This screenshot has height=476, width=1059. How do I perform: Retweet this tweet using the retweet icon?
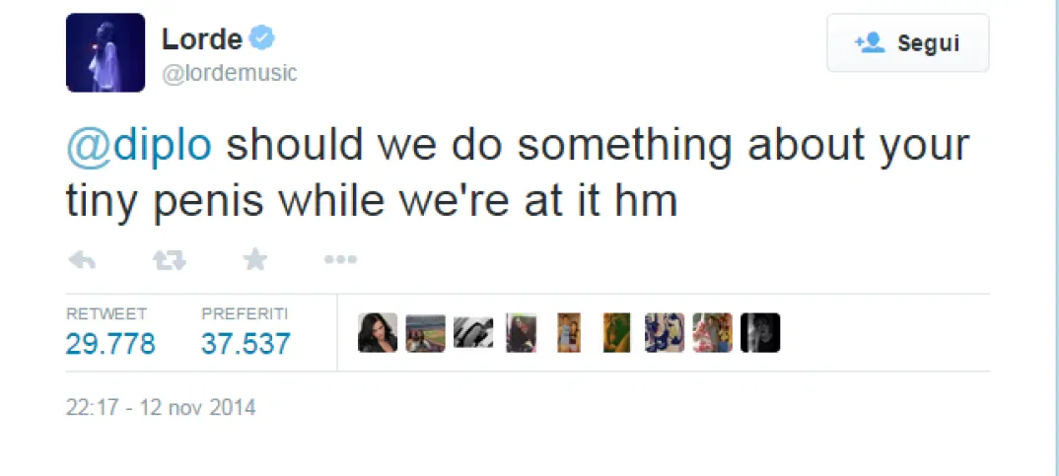(x=169, y=259)
